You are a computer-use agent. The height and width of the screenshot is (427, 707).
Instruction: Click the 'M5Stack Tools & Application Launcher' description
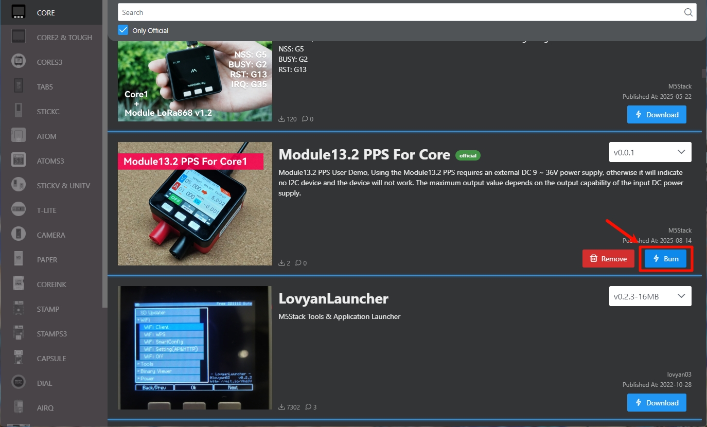pyautogui.click(x=340, y=316)
